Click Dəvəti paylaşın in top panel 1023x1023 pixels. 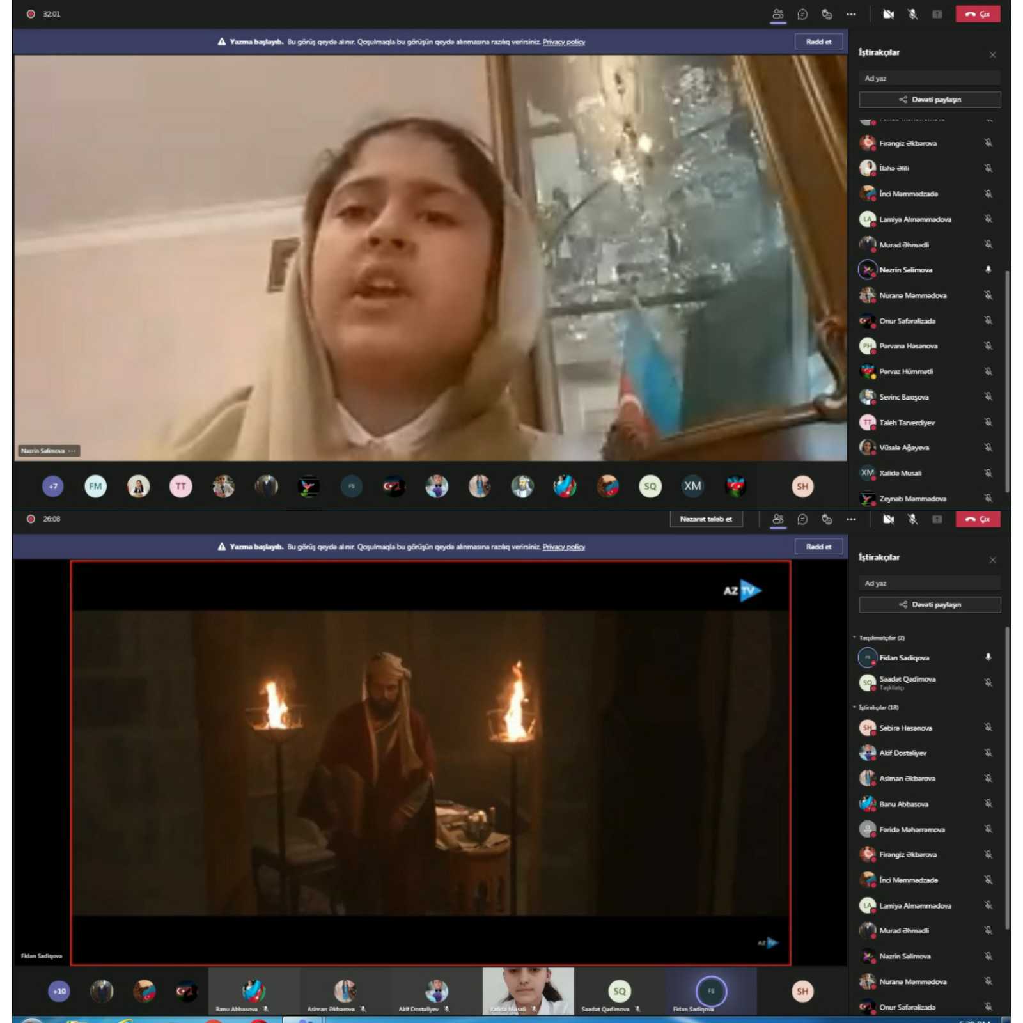[x=930, y=99]
